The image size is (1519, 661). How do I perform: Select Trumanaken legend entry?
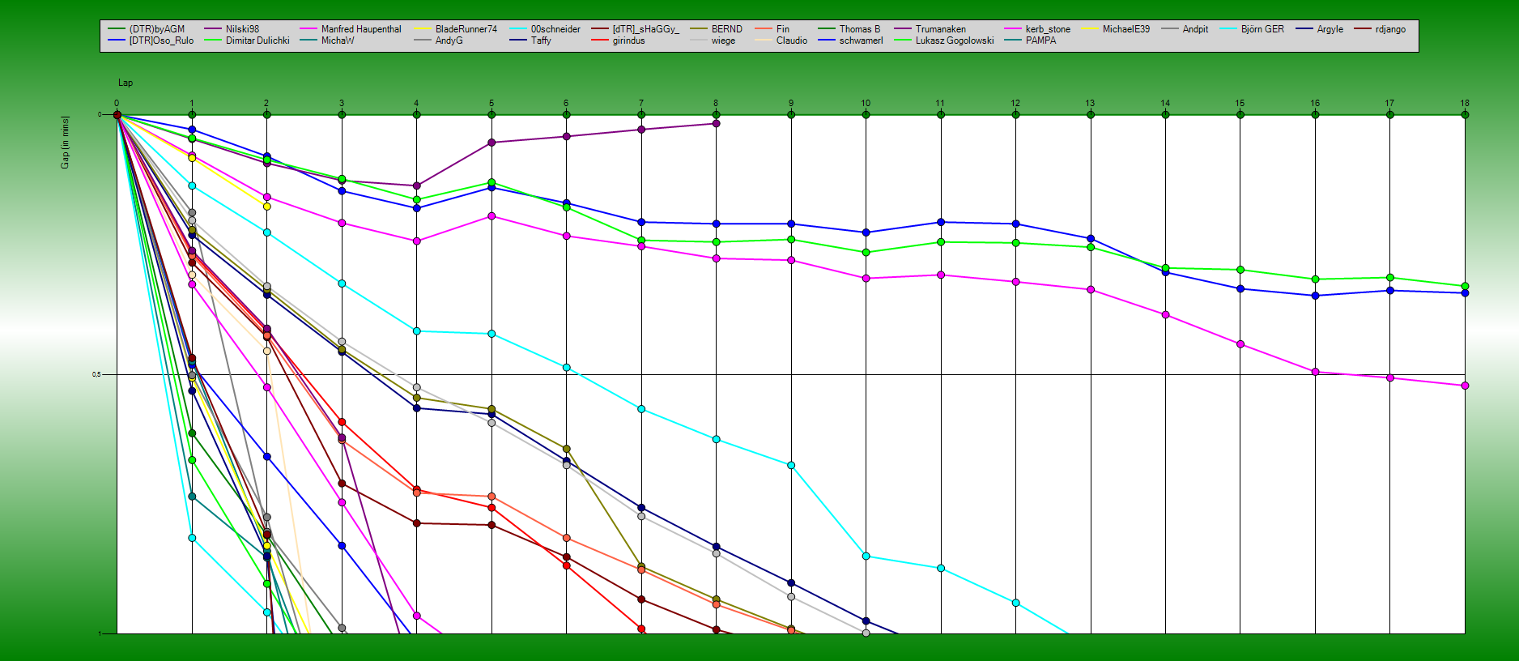941,29
